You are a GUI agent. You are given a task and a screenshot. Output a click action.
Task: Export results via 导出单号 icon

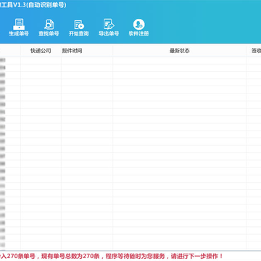[109, 27]
